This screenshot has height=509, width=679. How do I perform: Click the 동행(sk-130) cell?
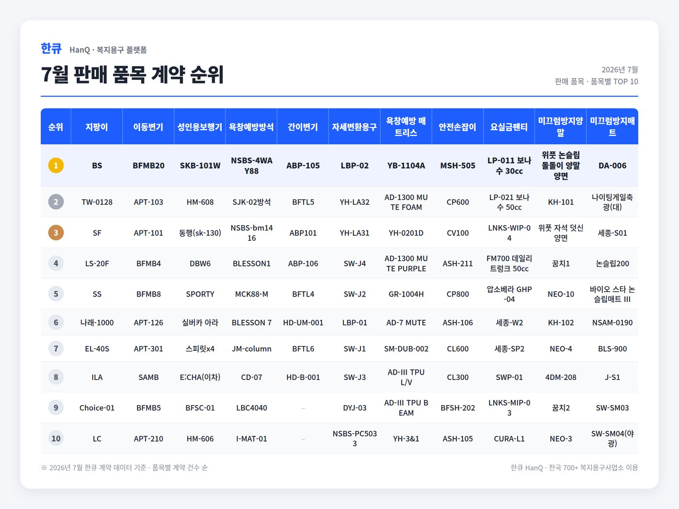click(x=200, y=233)
